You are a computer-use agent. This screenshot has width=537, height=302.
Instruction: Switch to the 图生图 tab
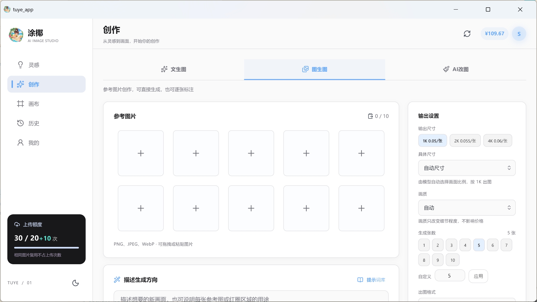(x=315, y=69)
